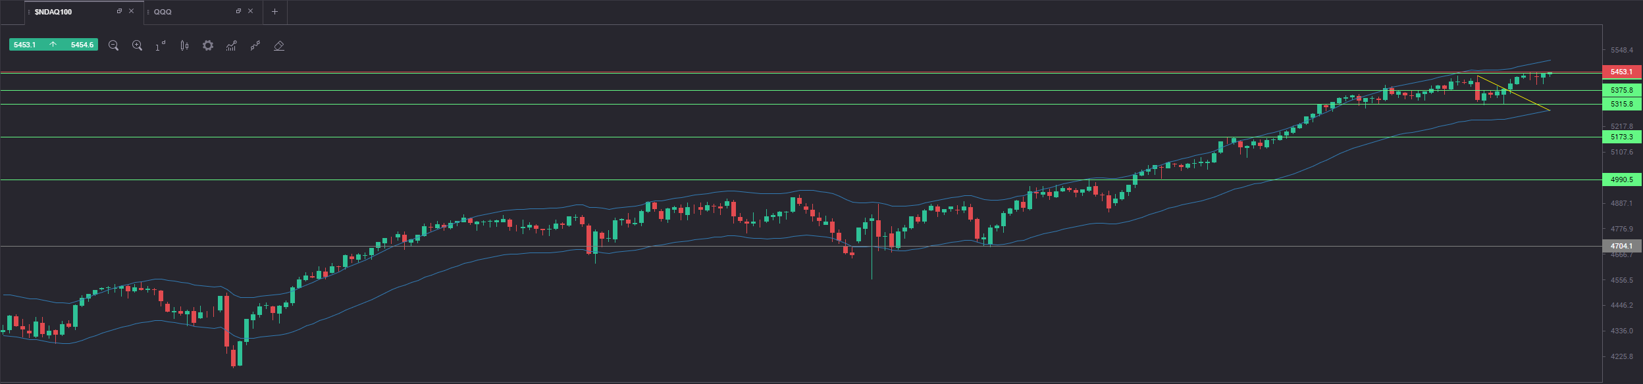Open the 1d timeframe selector
Image resolution: width=1643 pixels, height=384 pixels.
[x=161, y=45]
